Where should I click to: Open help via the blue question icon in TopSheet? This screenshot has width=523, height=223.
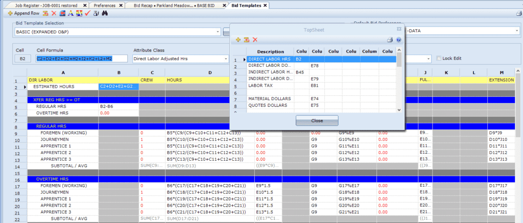pos(398,40)
